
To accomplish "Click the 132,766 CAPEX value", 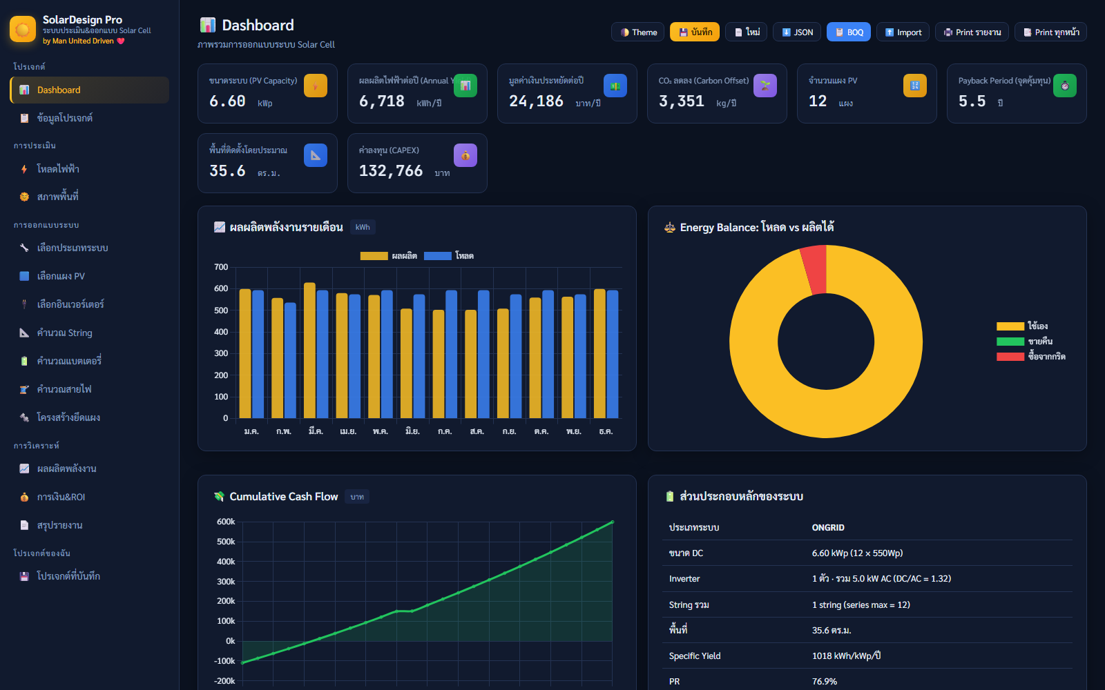I will (x=391, y=171).
